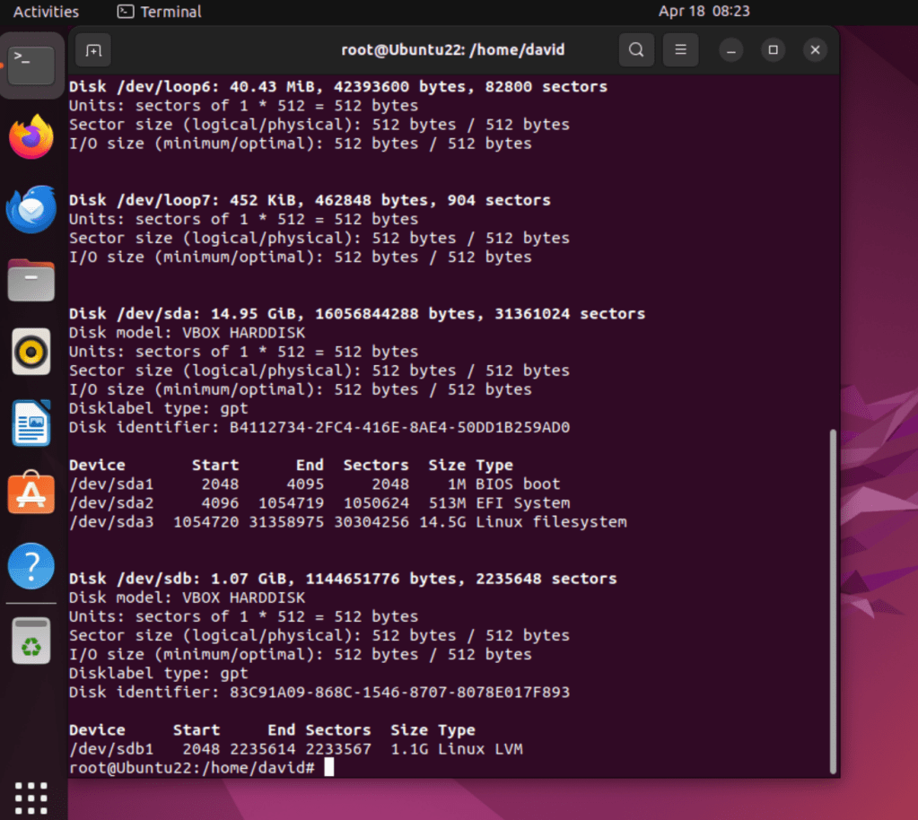Click at the terminal command prompt
This screenshot has height=820, width=918.
click(x=329, y=768)
